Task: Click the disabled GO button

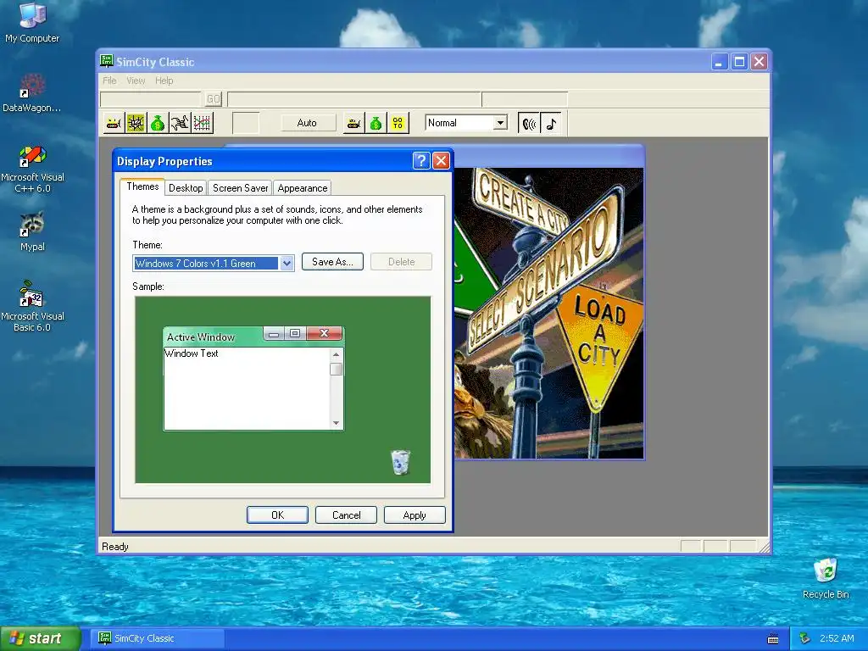Action: tap(214, 99)
